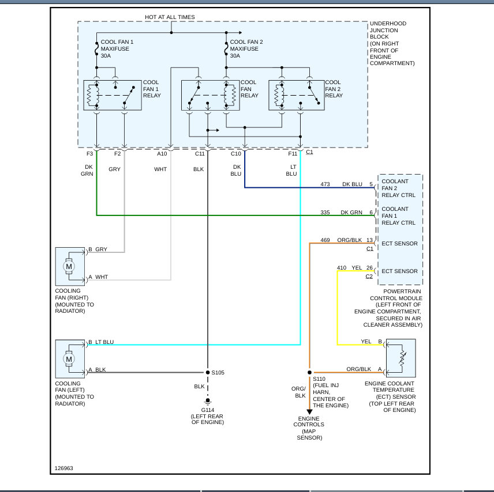This screenshot has width=494, height=492.
Task: Click the ECT SENSOR label at pin 13
Action: coord(399,244)
